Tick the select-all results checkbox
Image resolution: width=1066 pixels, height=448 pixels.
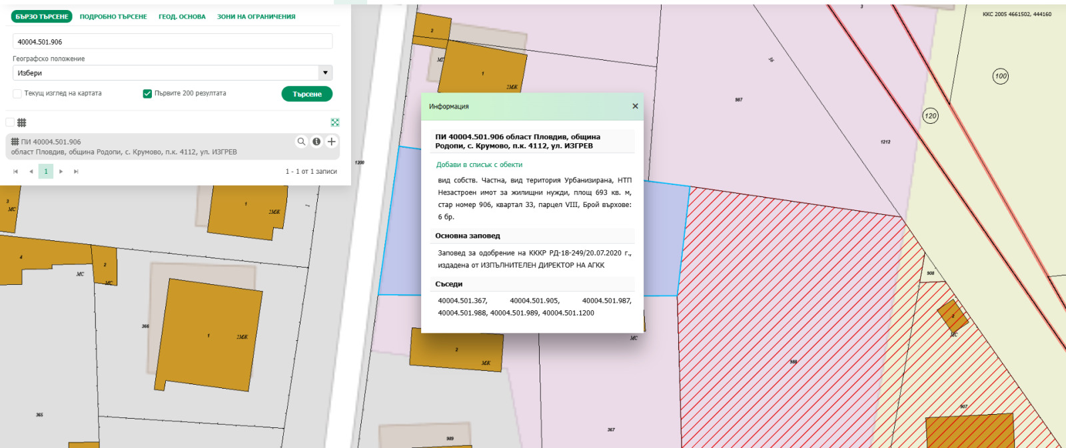[10, 122]
